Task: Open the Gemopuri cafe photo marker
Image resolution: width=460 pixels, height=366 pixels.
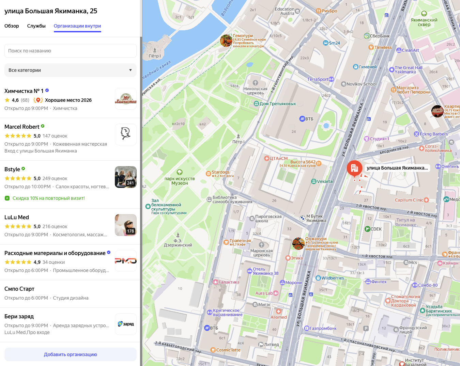Action: [x=226, y=41]
